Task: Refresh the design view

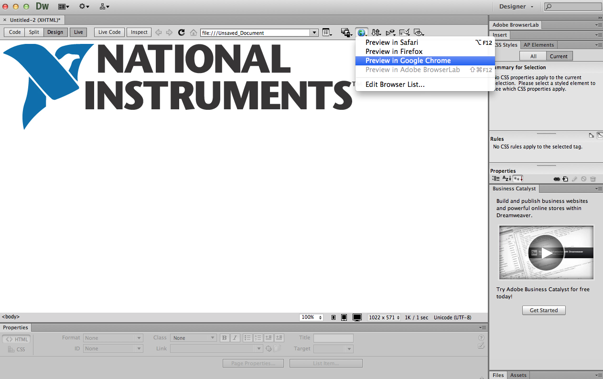Action: (181, 32)
